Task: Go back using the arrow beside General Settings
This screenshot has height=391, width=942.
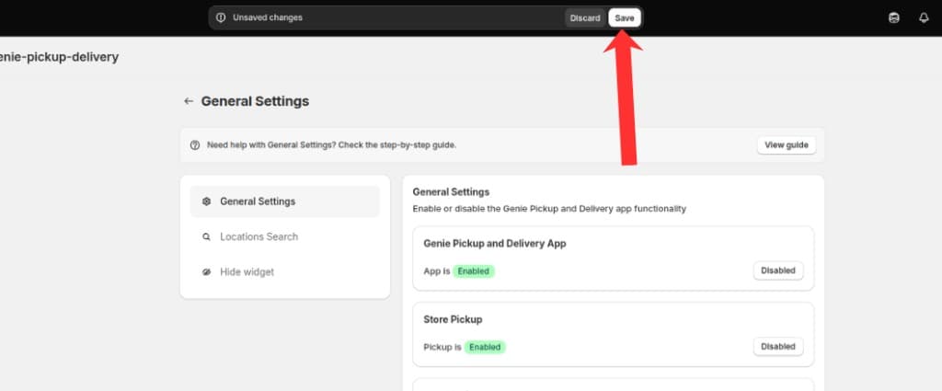Action: click(189, 101)
